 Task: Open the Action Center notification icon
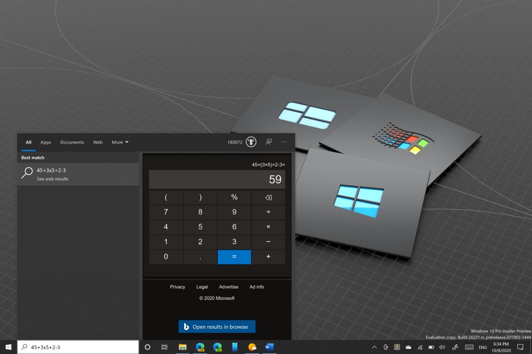pos(520,347)
